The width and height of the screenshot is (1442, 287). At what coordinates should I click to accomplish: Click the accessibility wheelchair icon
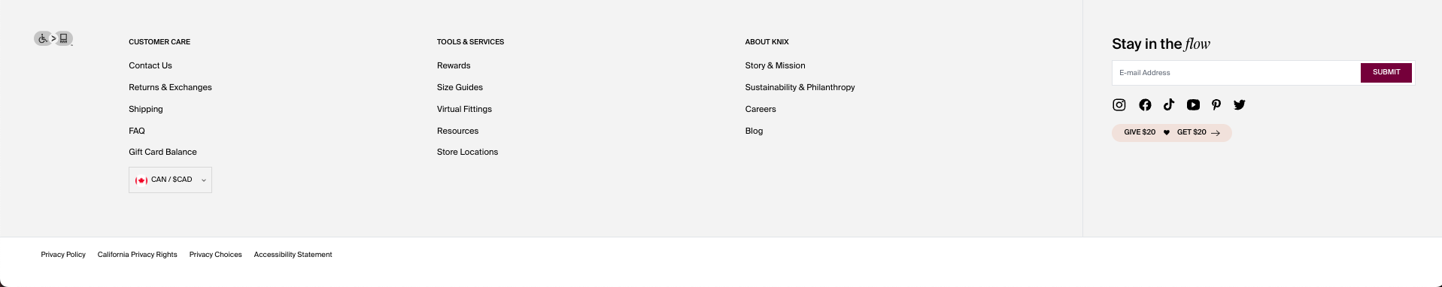click(x=43, y=38)
